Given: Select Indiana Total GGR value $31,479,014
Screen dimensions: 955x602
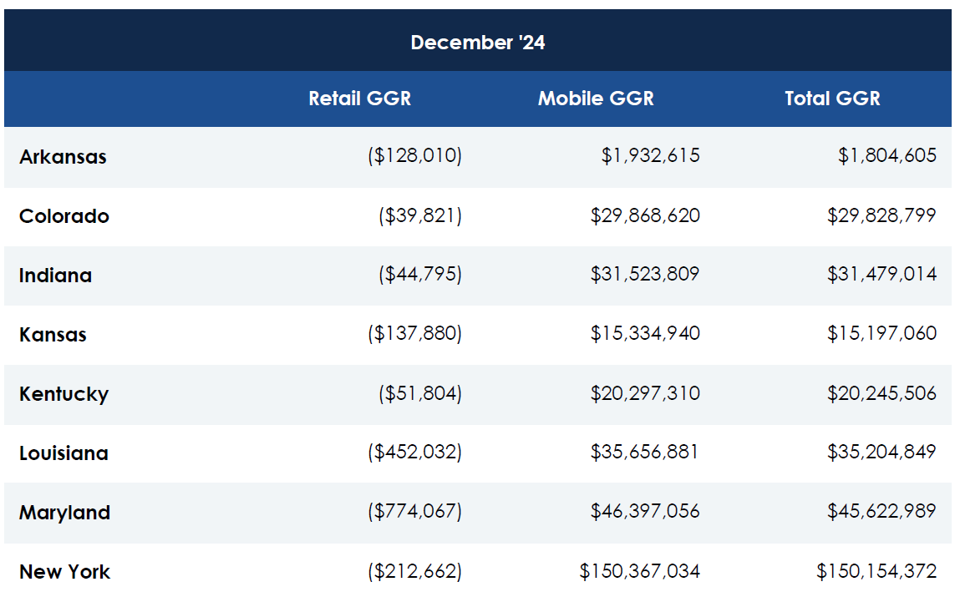Looking at the screenshot, I should (x=881, y=275).
